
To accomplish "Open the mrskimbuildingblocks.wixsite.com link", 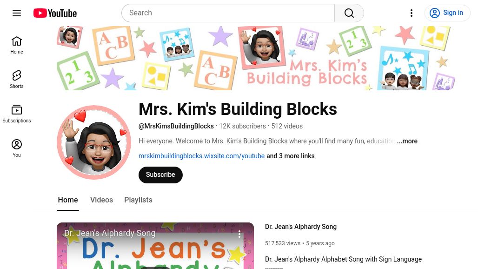I will (201, 156).
